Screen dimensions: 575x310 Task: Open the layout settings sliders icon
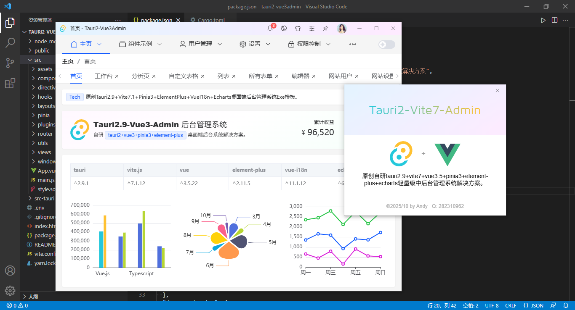312,29
